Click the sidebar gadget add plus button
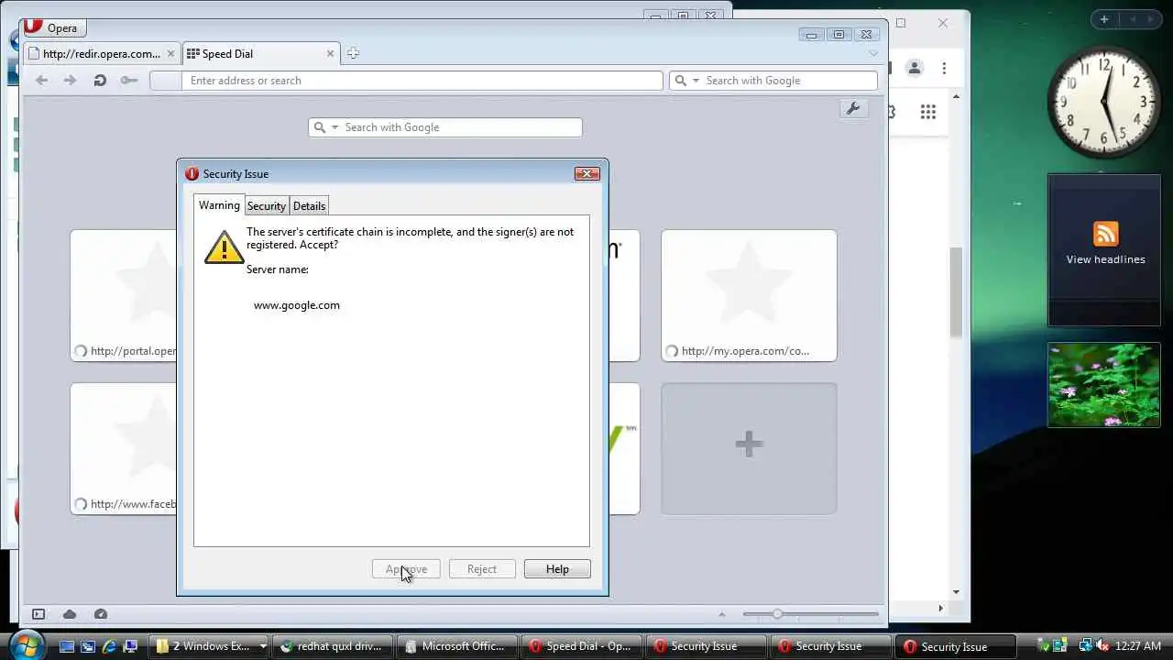This screenshot has height=660, width=1173. click(1104, 19)
